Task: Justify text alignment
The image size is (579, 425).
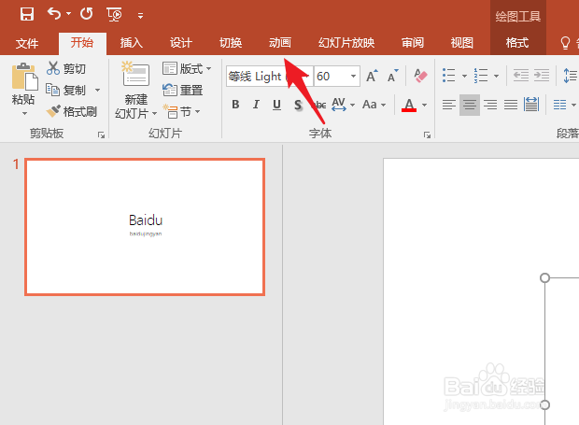Action: (511, 105)
